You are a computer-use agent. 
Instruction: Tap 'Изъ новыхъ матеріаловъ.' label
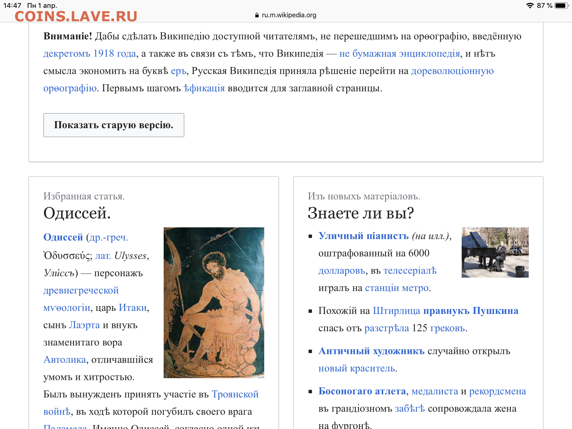pyautogui.click(x=364, y=196)
